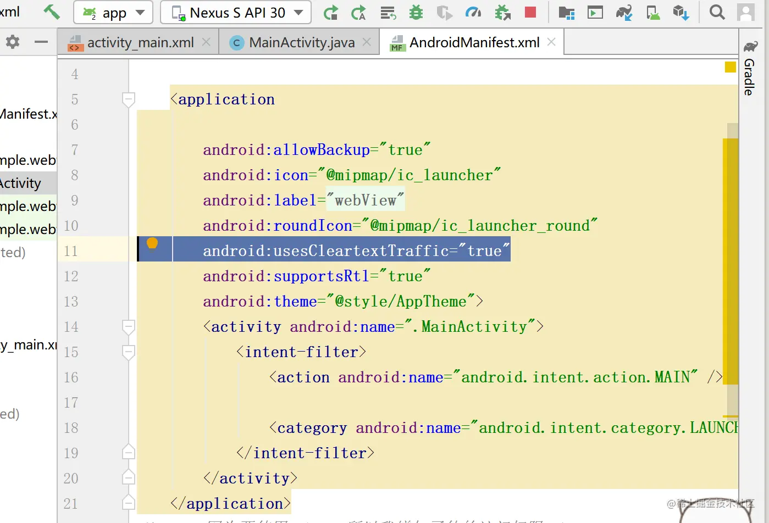Click Sync Project with Gradle Files icon

[x=624, y=12]
